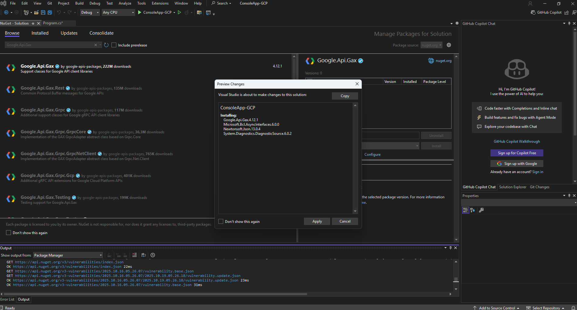
Task: Open NuGet package source settings gear
Action: (449, 45)
